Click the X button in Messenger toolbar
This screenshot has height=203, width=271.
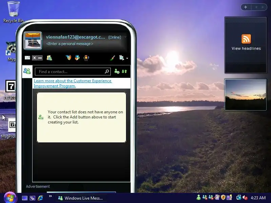(x=35, y=58)
